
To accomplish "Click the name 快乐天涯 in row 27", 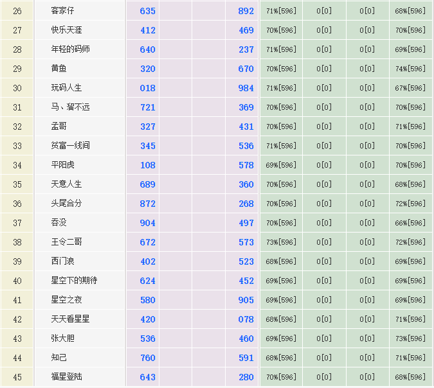I will point(67,30).
